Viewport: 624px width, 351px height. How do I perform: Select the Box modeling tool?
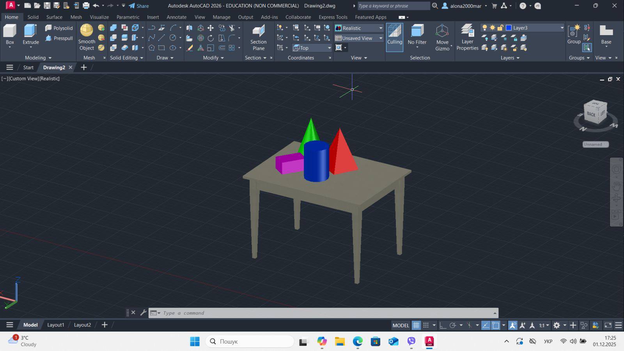click(x=10, y=32)
